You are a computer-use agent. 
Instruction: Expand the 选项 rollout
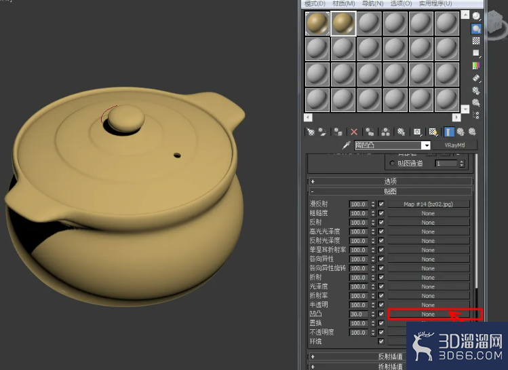(x=391, y=181)
